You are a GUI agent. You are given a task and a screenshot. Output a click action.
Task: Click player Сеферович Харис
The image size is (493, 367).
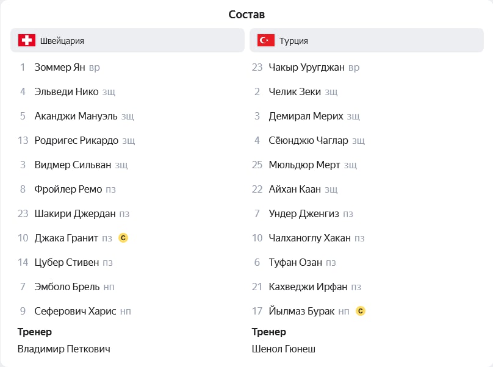[75, 311]
